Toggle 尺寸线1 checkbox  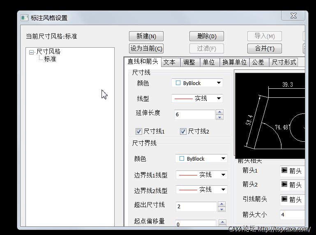(139, 131)
